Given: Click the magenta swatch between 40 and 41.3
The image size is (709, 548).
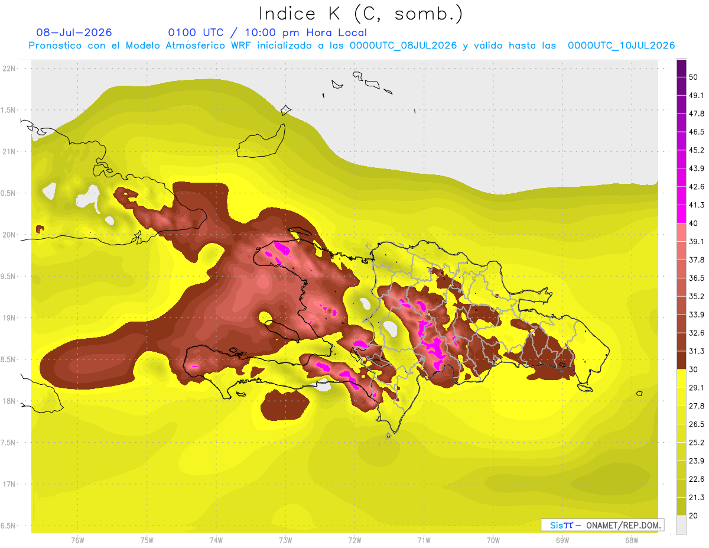Looking at the screenshot, I should pos(681,213).
